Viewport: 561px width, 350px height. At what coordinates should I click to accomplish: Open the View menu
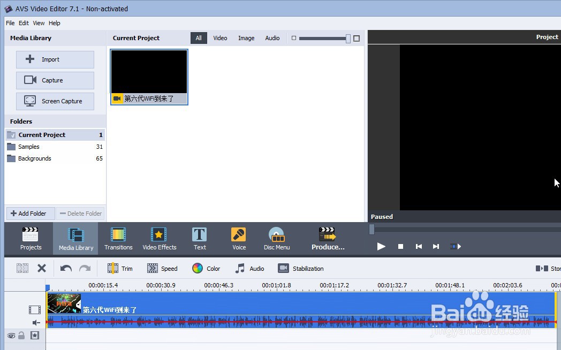pyautogui.click(x=38, y=23)
